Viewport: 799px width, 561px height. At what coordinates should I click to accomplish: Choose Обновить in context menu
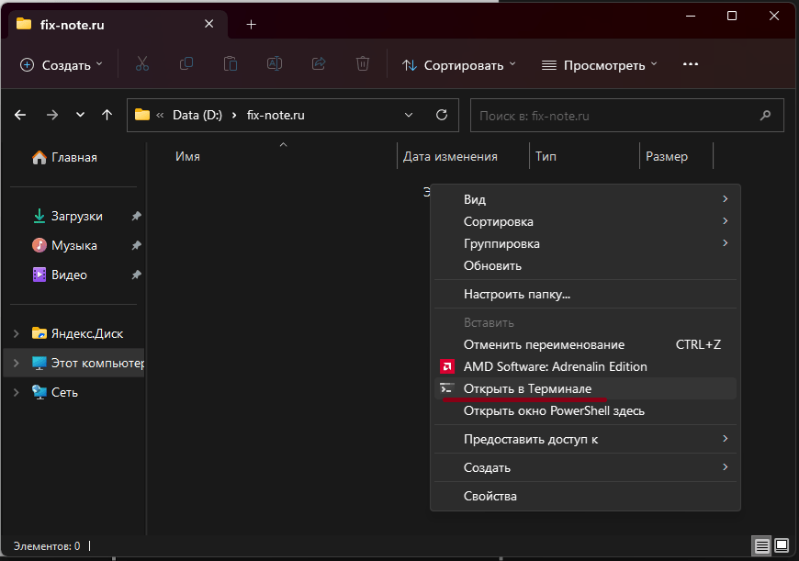tap(585, 265)
